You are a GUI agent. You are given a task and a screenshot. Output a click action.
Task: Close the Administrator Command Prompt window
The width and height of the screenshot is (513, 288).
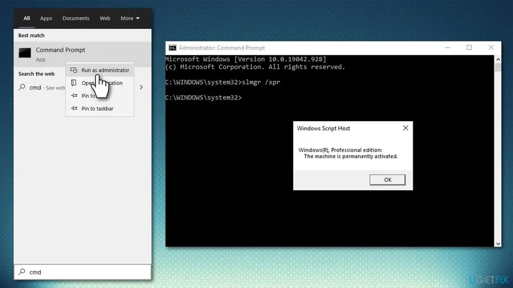491,48
